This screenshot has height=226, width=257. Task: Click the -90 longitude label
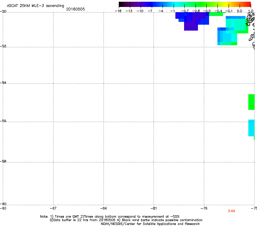point(3,208)
